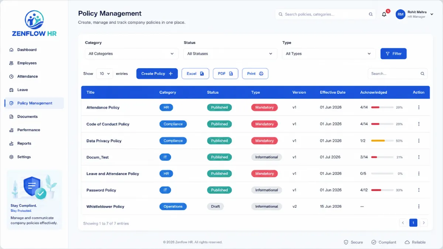Open Employees in sidebar

pos(34,63)
